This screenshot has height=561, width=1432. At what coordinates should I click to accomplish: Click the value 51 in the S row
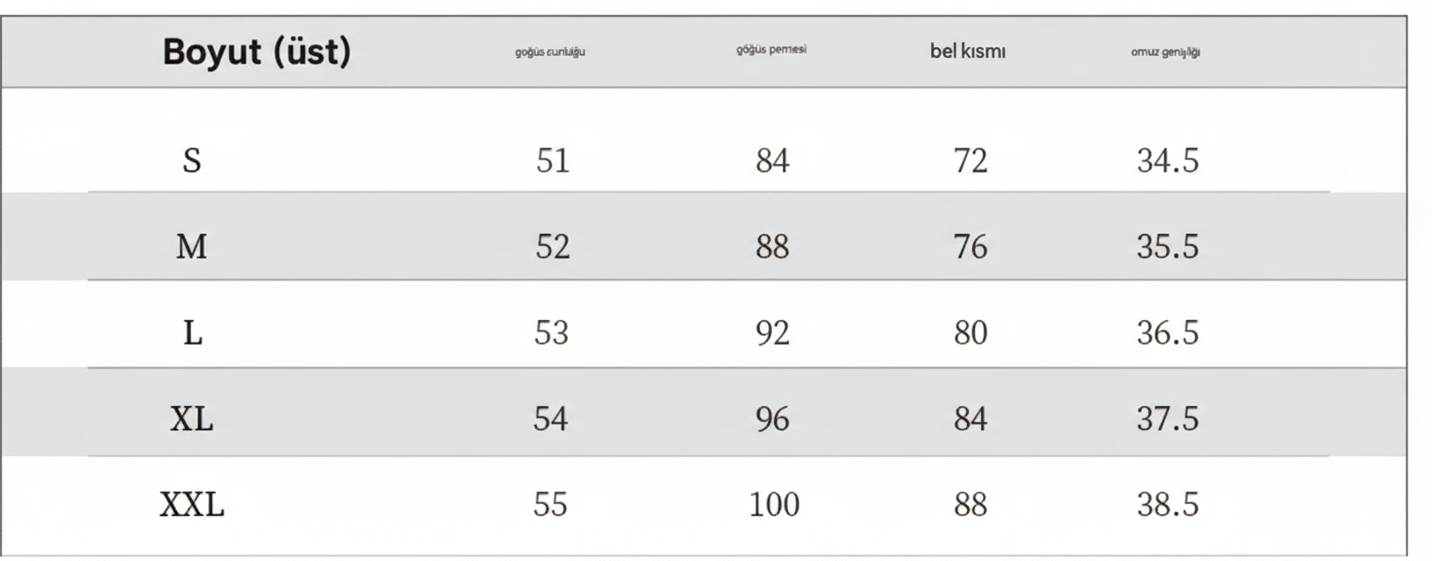point(553,160)
